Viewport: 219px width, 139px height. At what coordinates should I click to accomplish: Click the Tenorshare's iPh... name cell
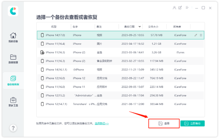[85, 104]
